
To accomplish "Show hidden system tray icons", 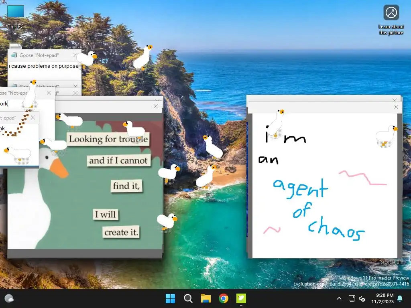I will [339, 298].
